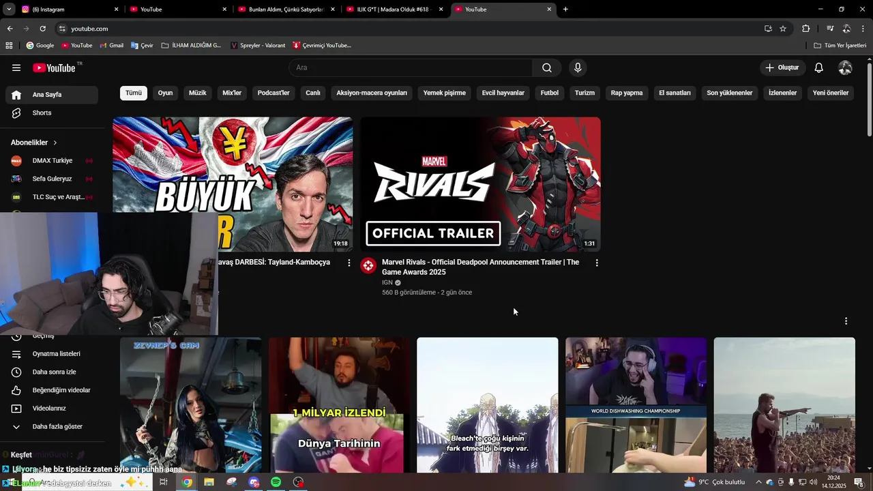The image size is (873, 491).
Task: Select the Rap yapma filter chip
Action: (x=627, y=93)
